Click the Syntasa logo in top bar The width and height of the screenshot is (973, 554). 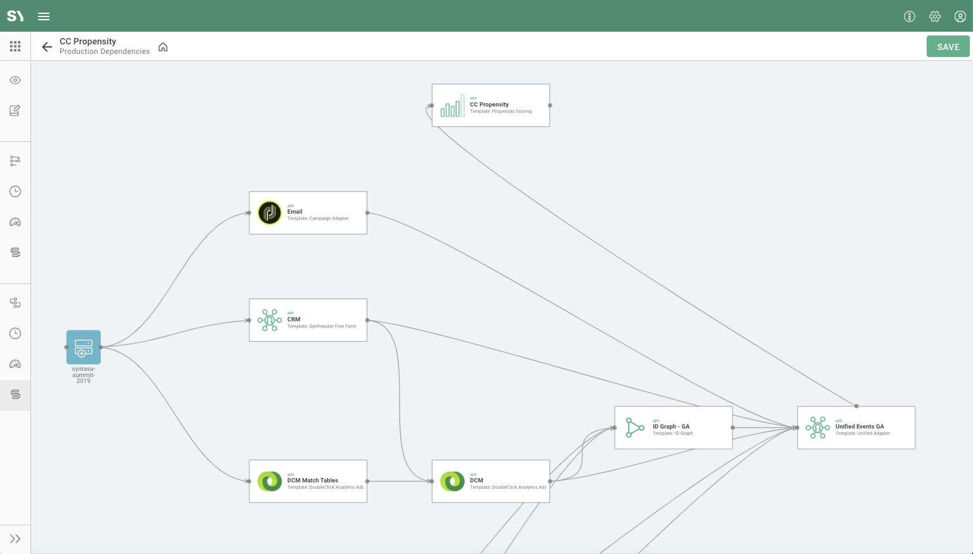pos(15,16)
